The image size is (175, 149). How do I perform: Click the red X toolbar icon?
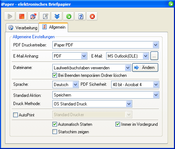coord(92,16)
